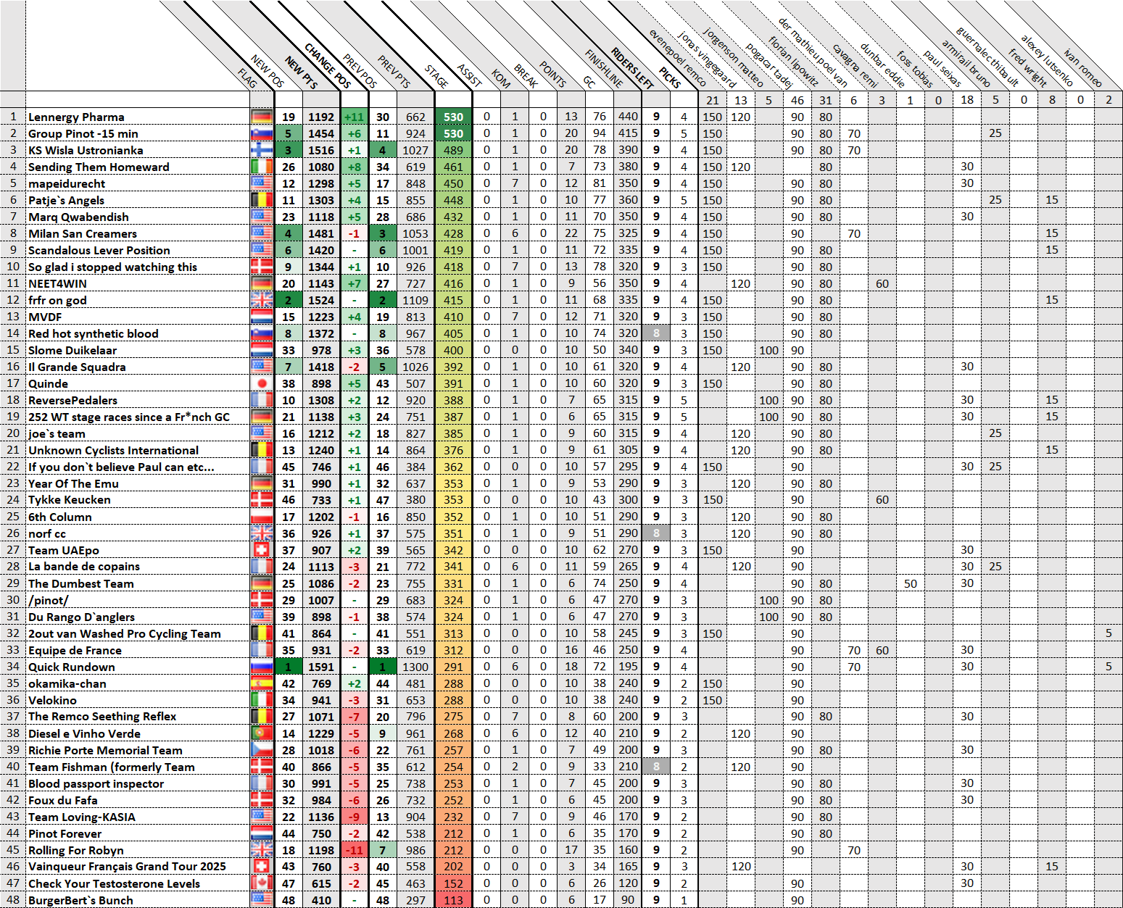Click the French flag beside ReversePedalers
Viewport: 1123px width, 908px height.
point(262,400)
